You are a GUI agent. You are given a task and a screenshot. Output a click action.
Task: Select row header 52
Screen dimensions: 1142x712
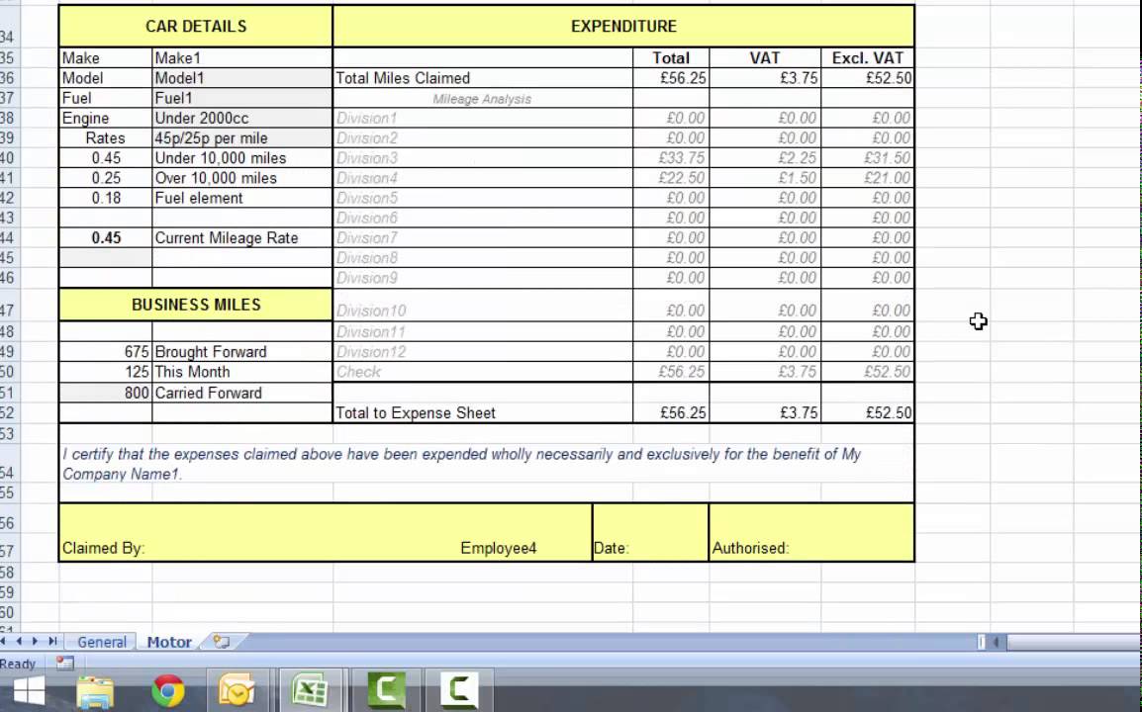point(8,412)
